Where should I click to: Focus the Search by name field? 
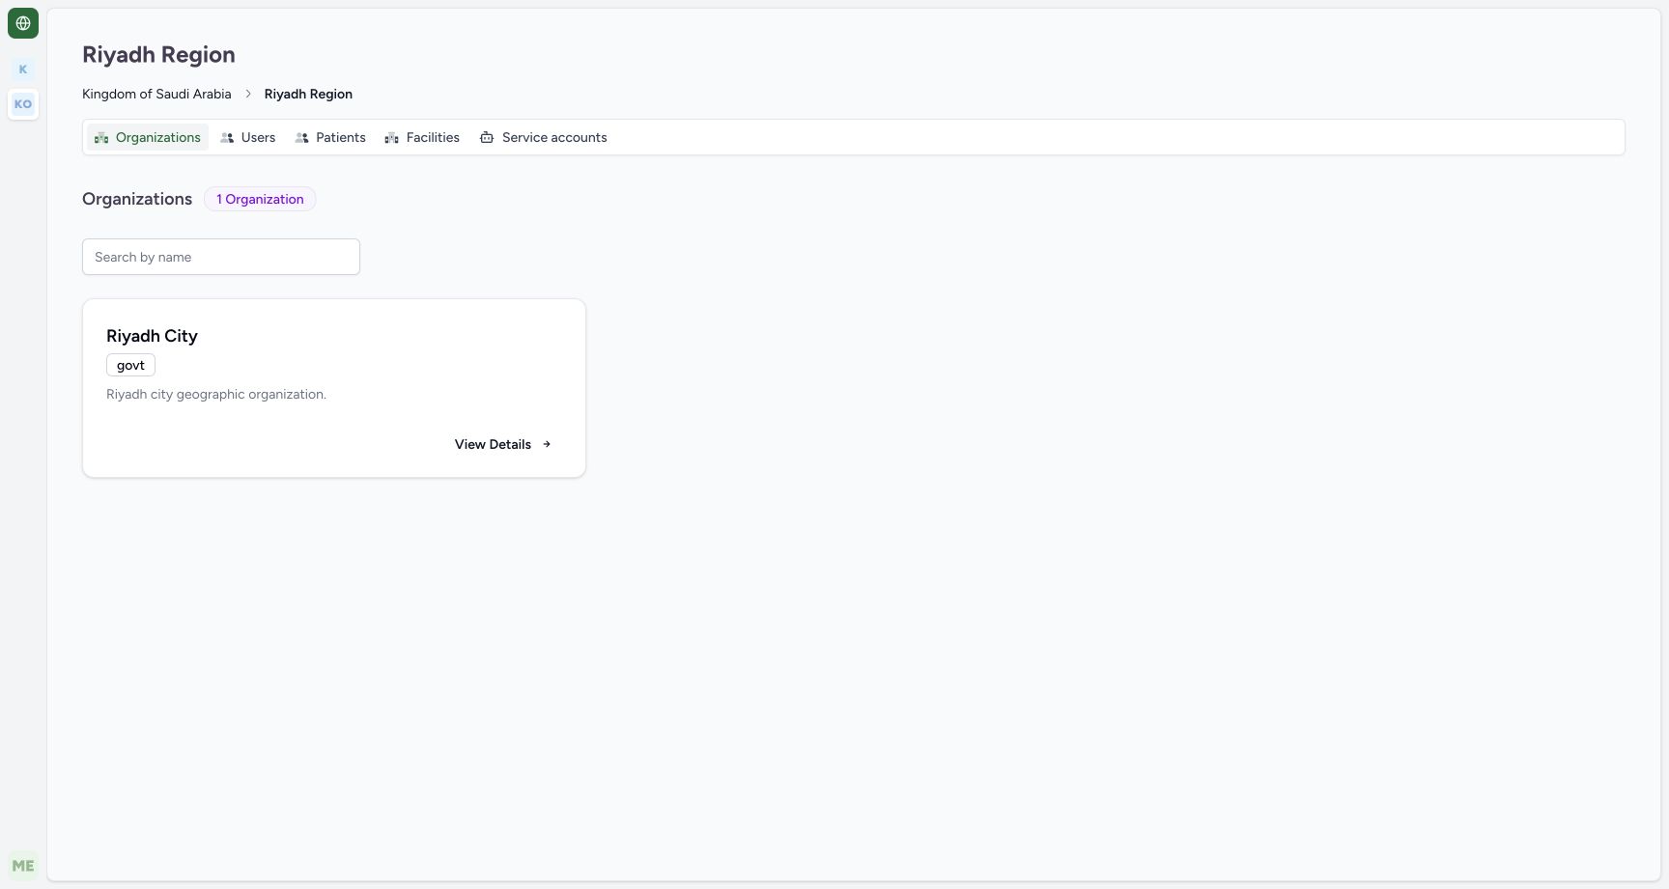coord(221,257)
